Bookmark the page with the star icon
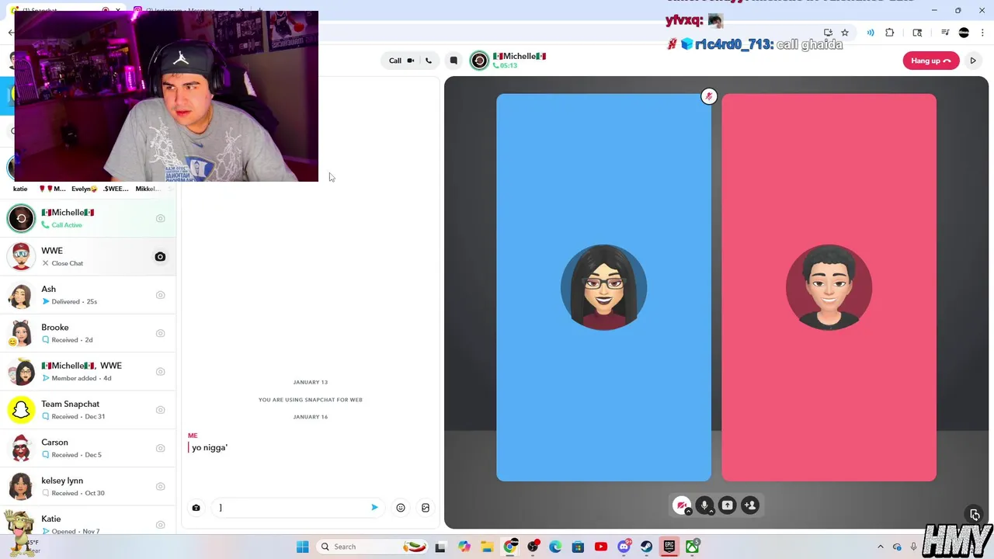Screen dimensions: 994x559 pos(845,33)
